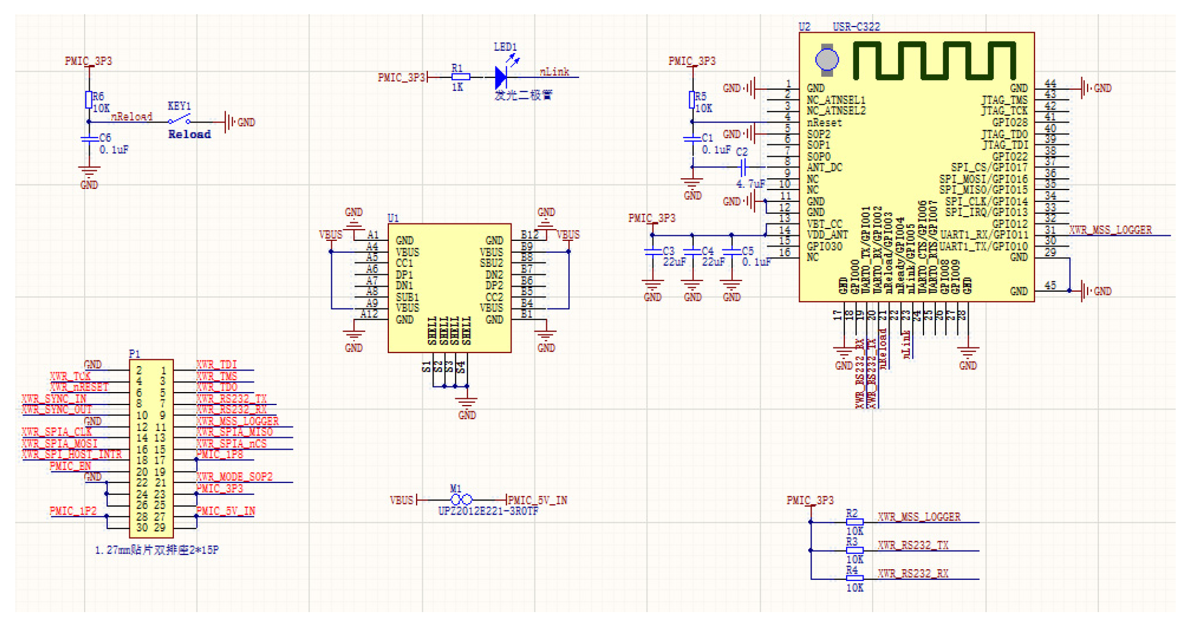
Task: Select the KEY1 Reload switch symbol
Action: coord(179,120)
